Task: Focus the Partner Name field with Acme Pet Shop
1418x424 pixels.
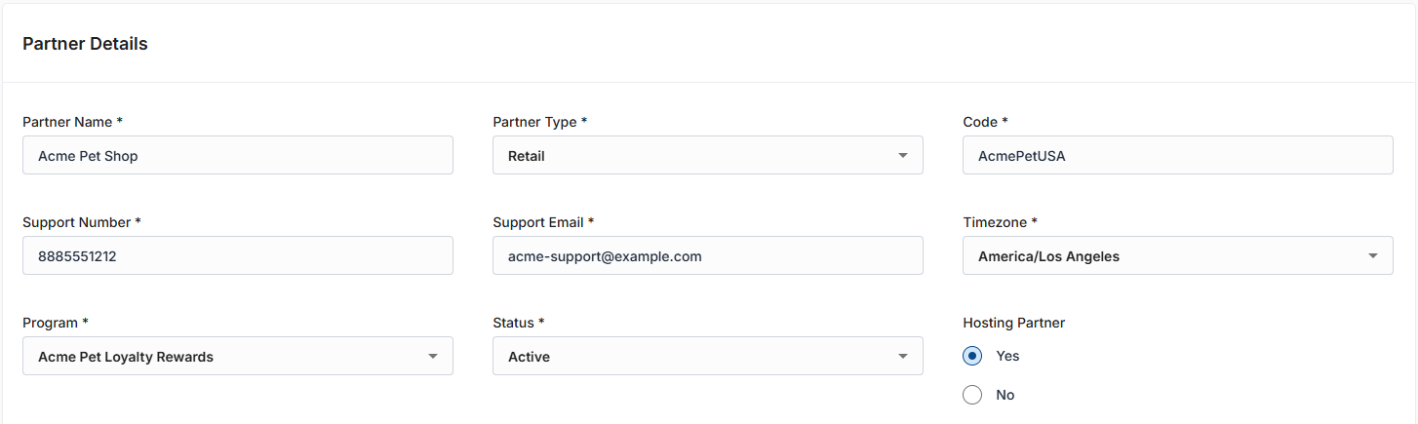Action: (x=237, y=155)
